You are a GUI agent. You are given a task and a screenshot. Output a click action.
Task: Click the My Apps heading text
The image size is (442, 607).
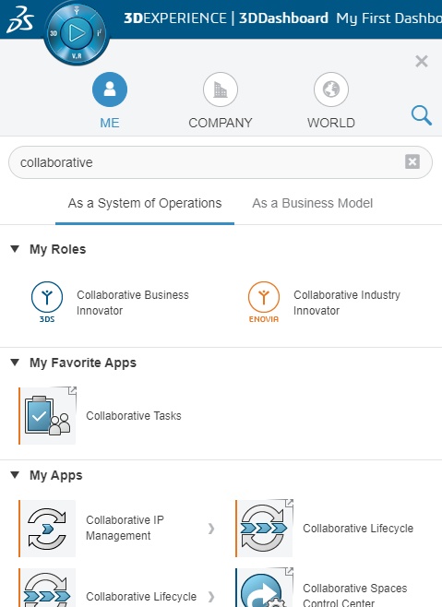pos(56,475)
